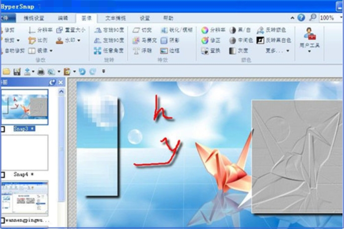
Task: Click the Replace color (置换) tool
Action: (x=211, y=51)
